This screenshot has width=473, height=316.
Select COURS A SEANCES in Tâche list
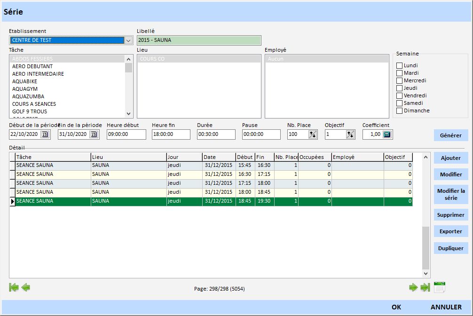pos(34,104)
